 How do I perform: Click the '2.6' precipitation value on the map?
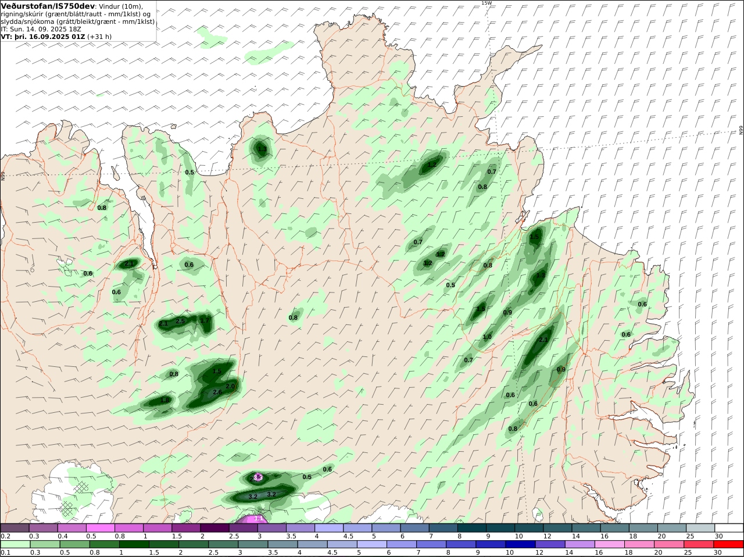click(x=217, y=392)
